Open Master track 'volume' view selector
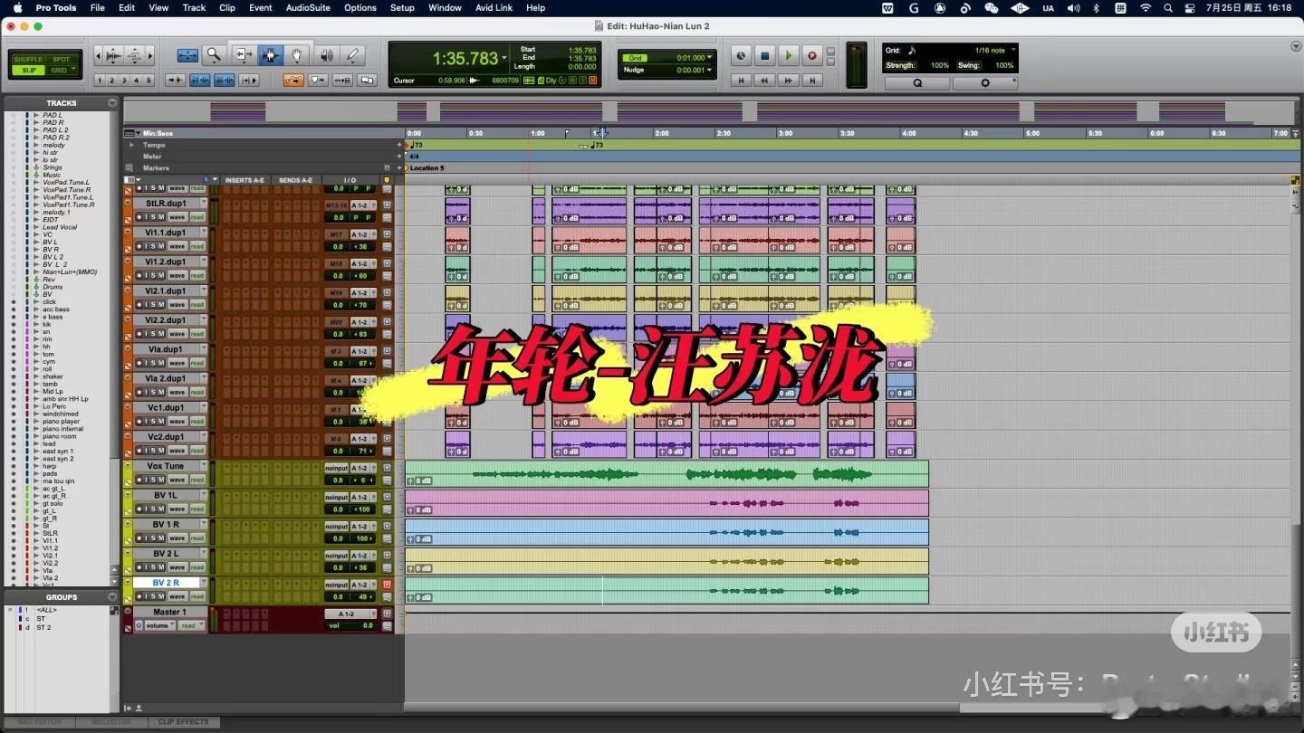This screenshot has height=733, width=1304. point(159,625)
